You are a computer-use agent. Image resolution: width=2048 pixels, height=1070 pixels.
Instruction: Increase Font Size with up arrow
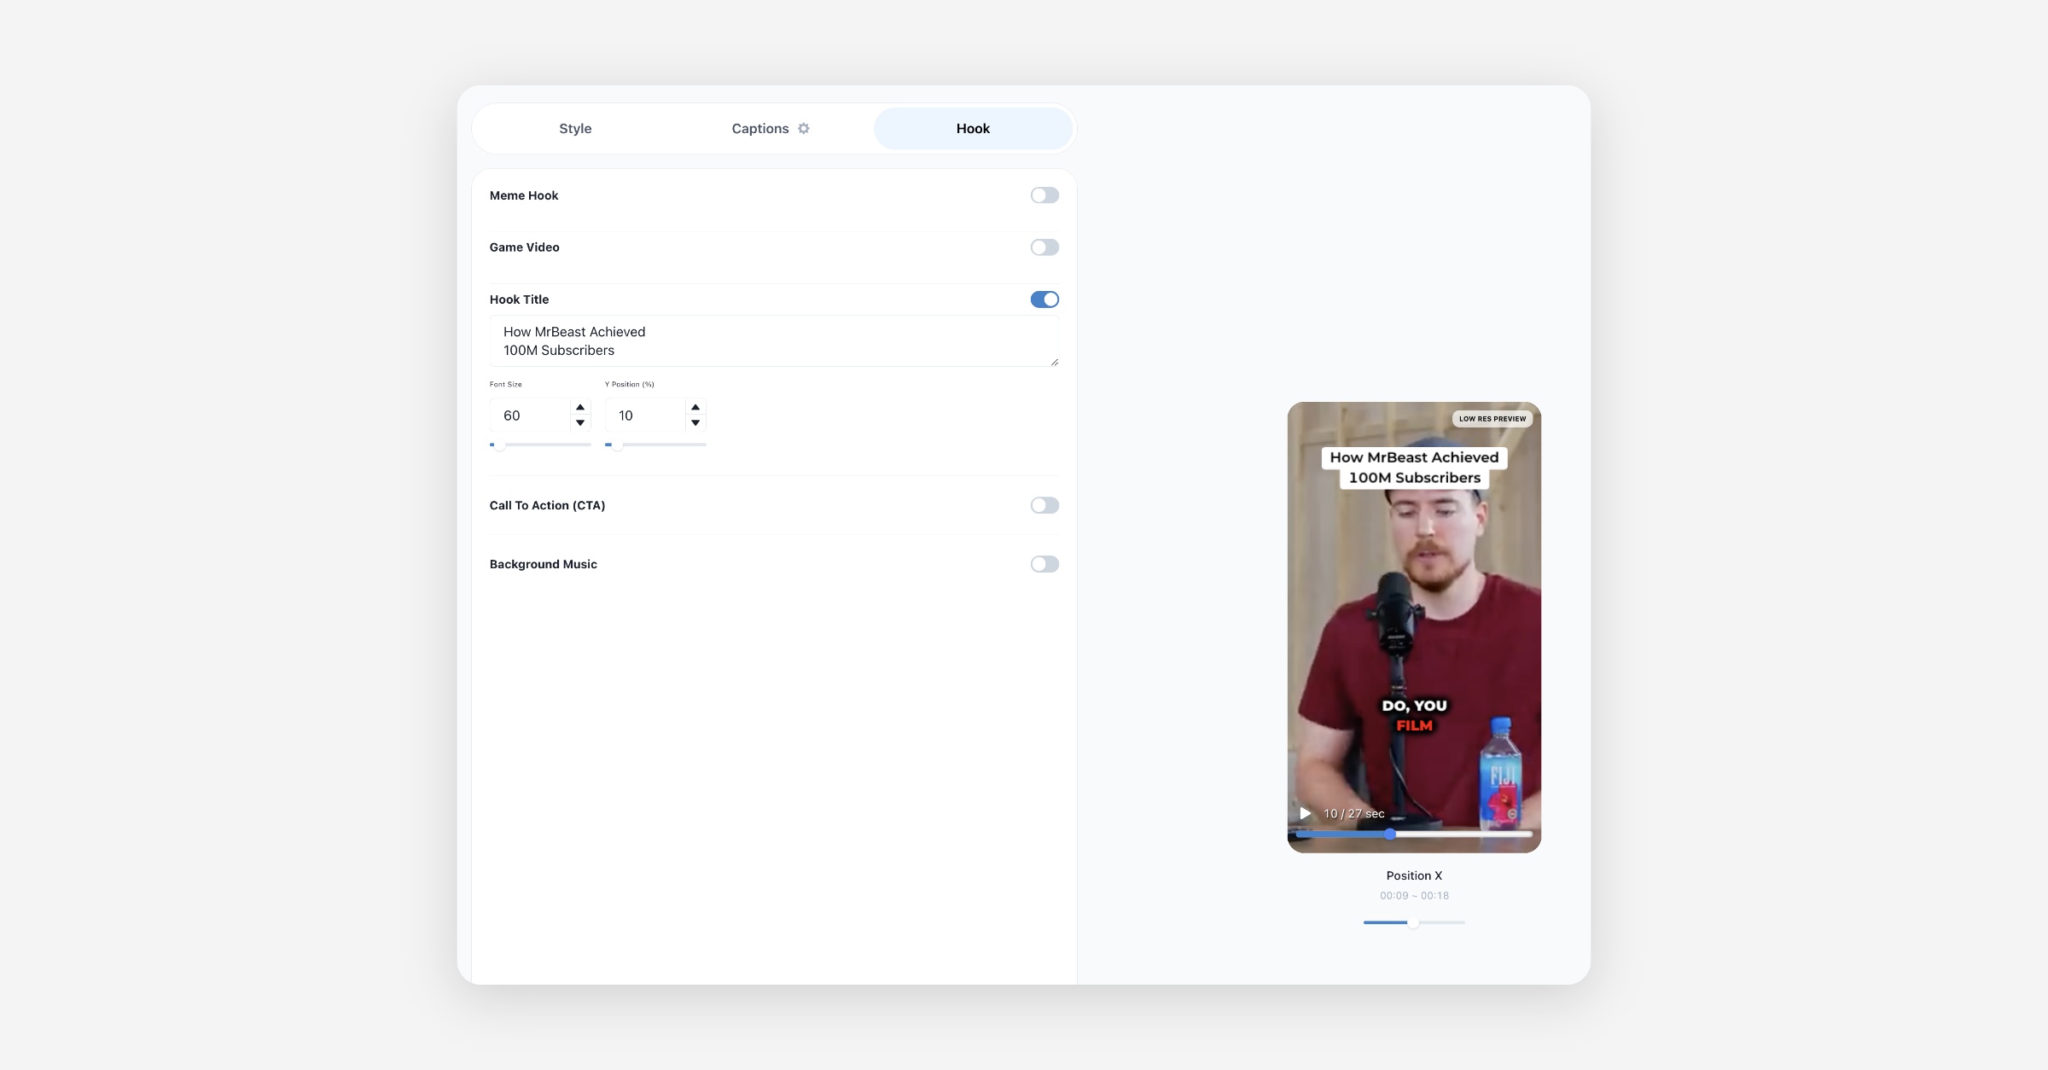point(580,407)
